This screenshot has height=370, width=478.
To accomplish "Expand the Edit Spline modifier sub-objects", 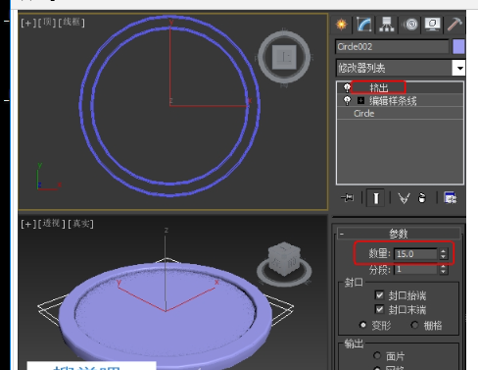I will (360, 100).
